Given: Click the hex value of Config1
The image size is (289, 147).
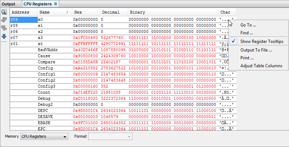Looking at the screenshot, I should pos(85,74).
